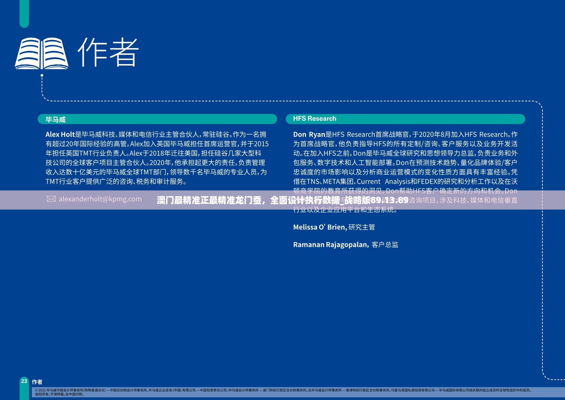
Task: Click the page number 23 in footer
Action: click(24, 381)
